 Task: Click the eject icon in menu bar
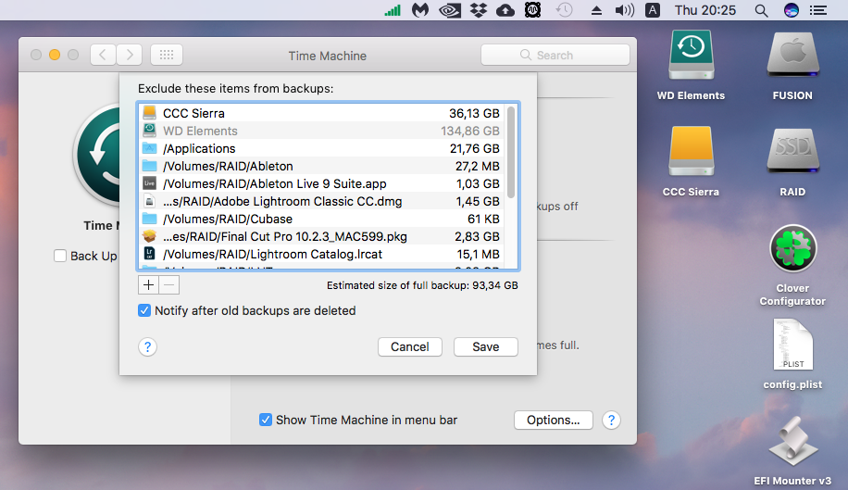596,10
